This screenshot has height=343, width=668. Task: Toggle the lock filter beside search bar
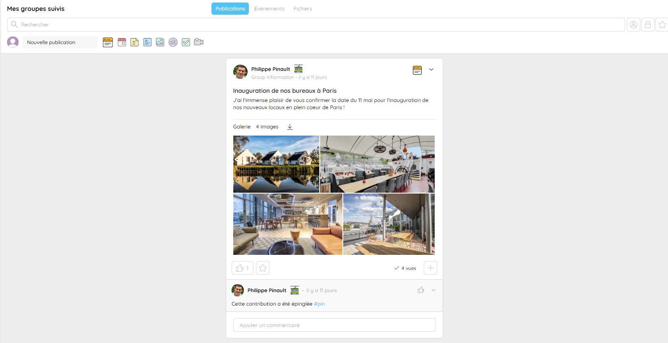coord(648,24)
